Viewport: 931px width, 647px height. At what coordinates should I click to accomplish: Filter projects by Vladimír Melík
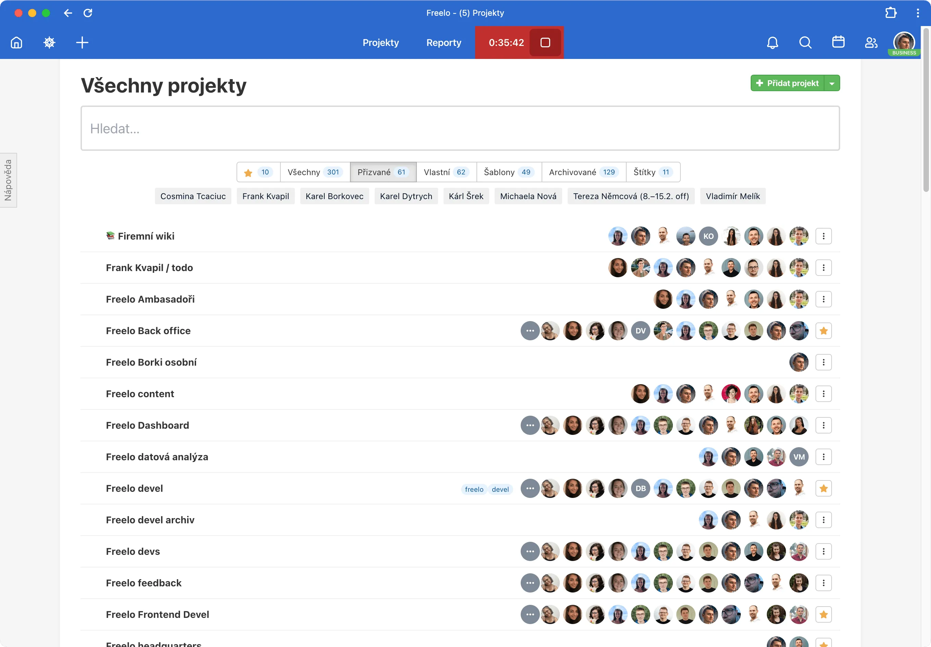click(733, 196)
